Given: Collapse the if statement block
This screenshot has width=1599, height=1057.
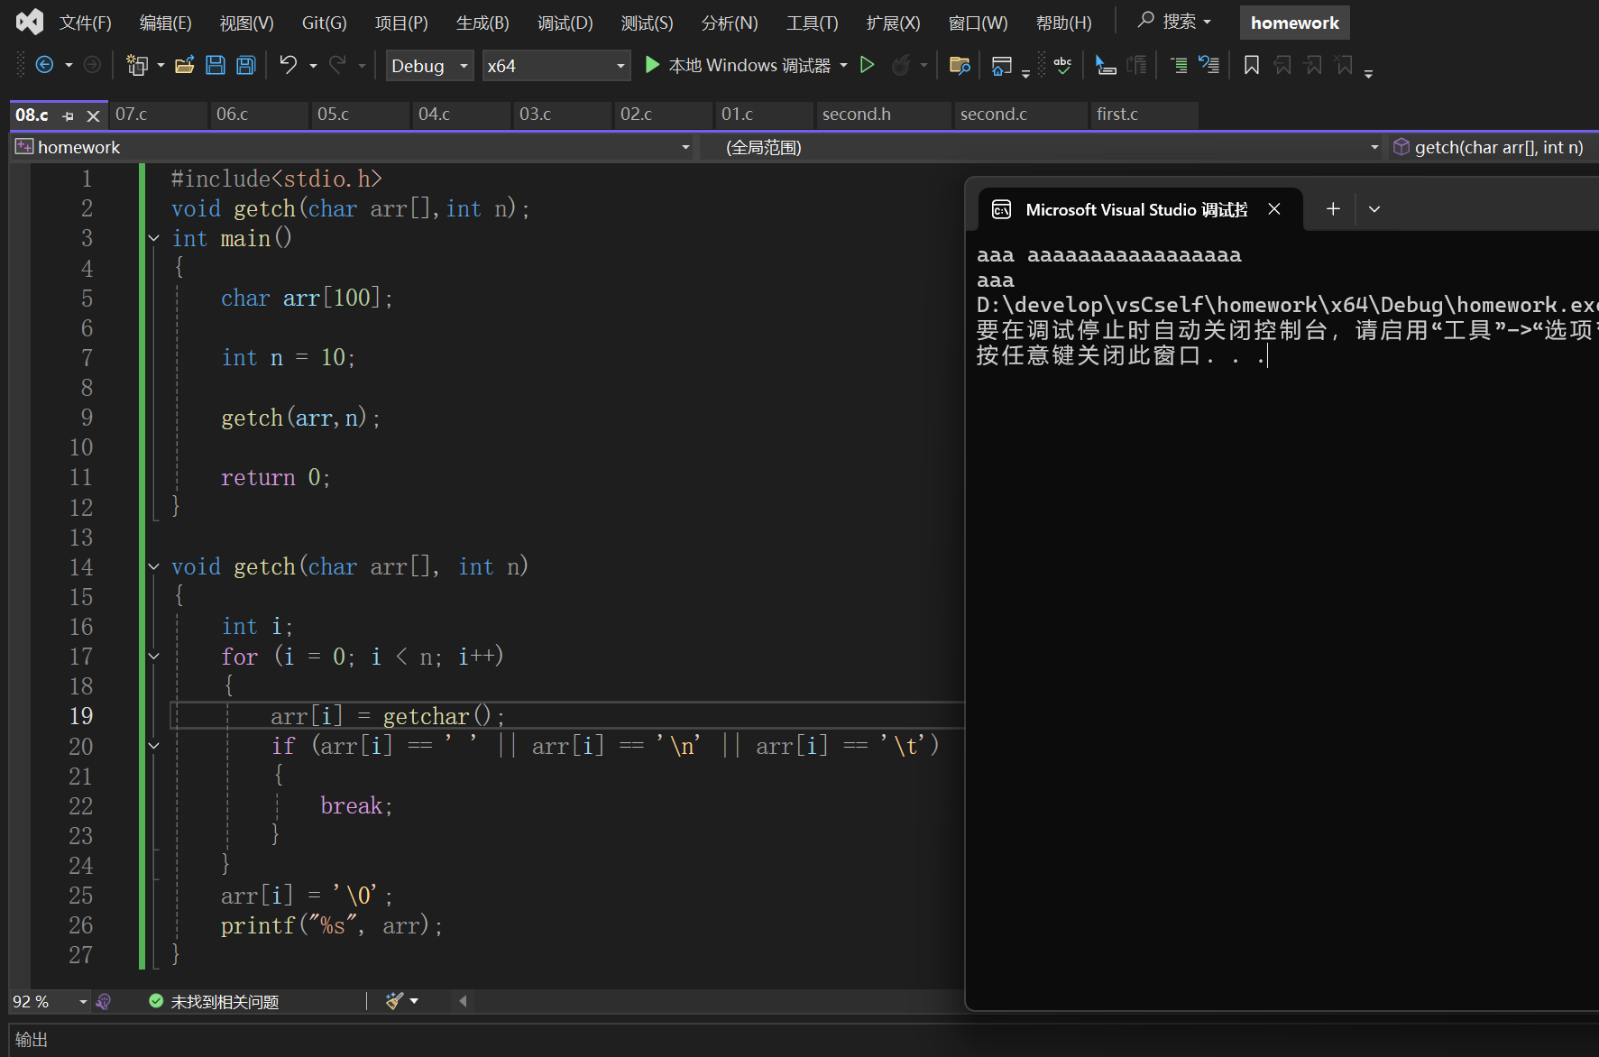Looking at the screenshot, I should point(154,746).
